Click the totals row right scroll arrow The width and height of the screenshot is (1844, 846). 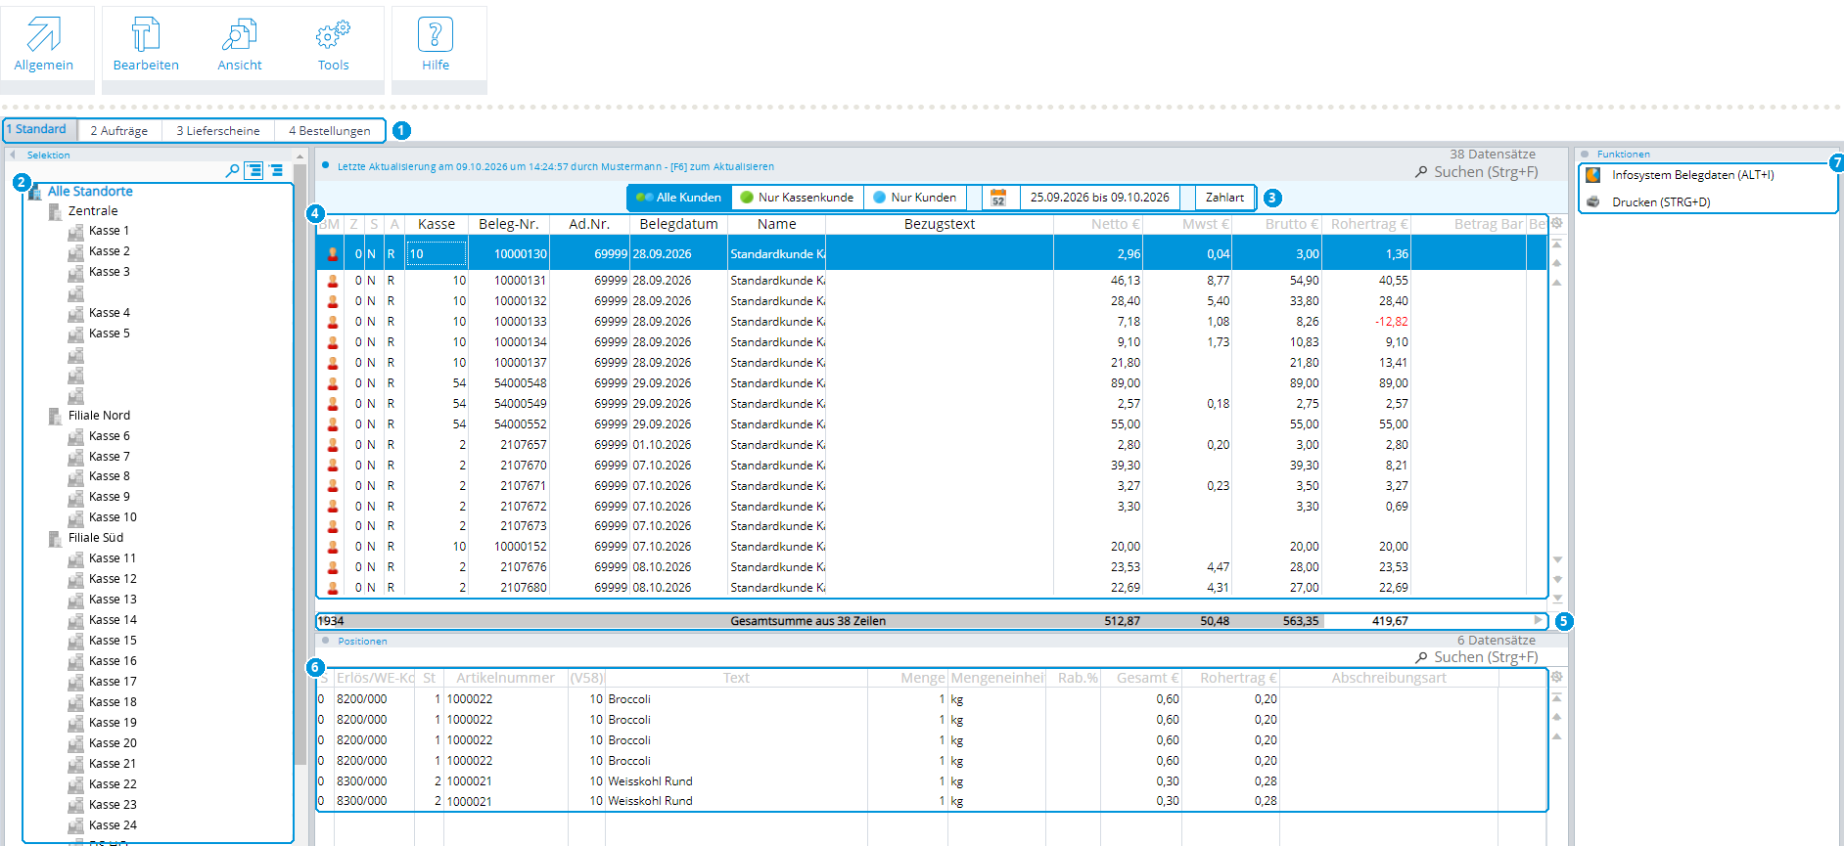[1538, 621]
